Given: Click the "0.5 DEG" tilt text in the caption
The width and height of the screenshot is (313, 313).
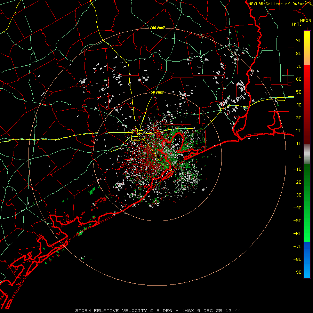Looking at the screenshot, I should (x=161, y=311).
